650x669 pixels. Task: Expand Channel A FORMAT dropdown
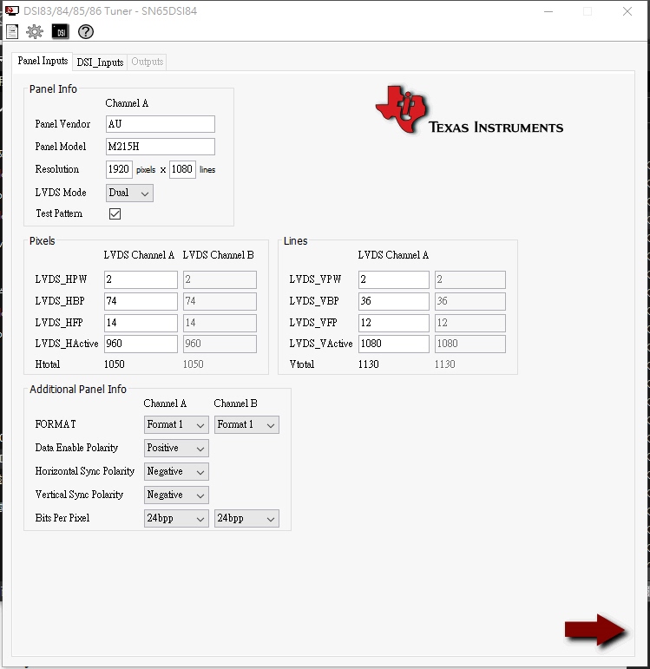click(176, 424)
